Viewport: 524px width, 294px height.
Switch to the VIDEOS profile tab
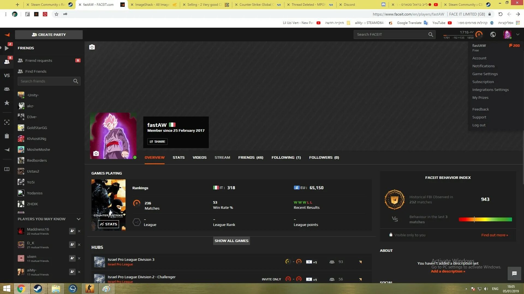(200, 158)
